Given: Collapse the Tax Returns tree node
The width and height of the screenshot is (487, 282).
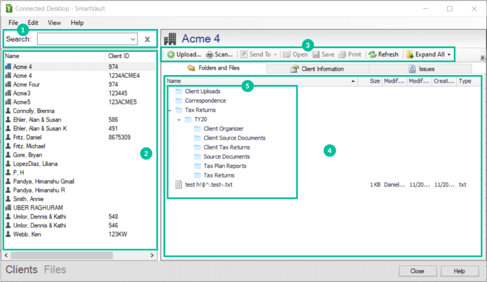Looking at the screenshot, I should pos(170,109).
